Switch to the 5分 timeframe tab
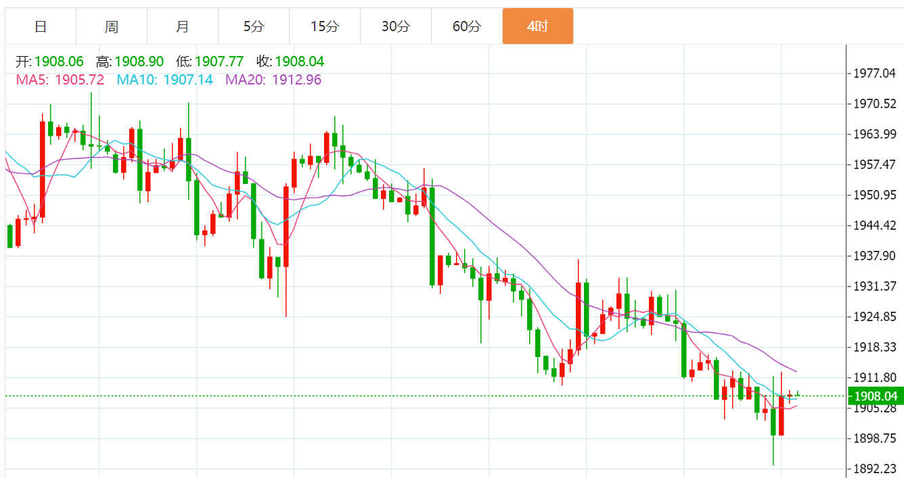904x478 pixels. [x=254, y=26]
